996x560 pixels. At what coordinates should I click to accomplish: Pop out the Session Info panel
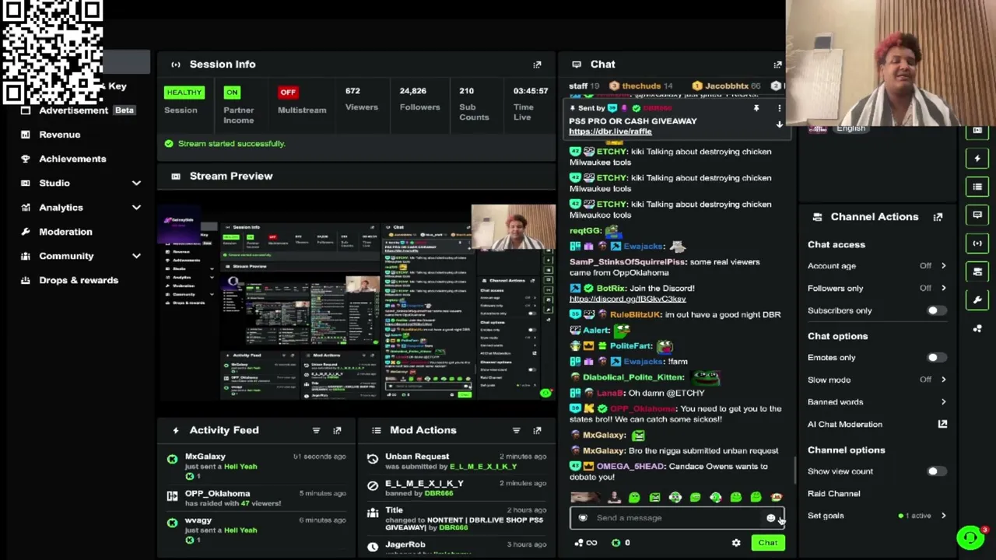[x=537, y=65]
